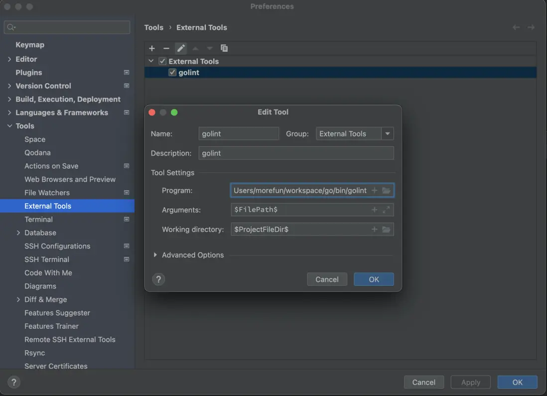Expand the Arguments field editor
Screen dimensions: 547x396
click(x=386, y=210)
